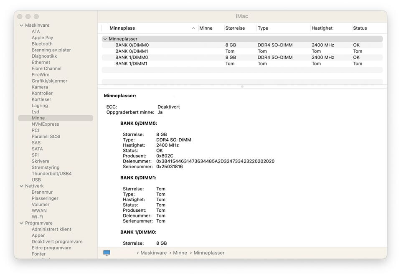This screenshot has width=401, height=276.
Task: Select Ethernet in the sidebar
Action: coord(41,62)
